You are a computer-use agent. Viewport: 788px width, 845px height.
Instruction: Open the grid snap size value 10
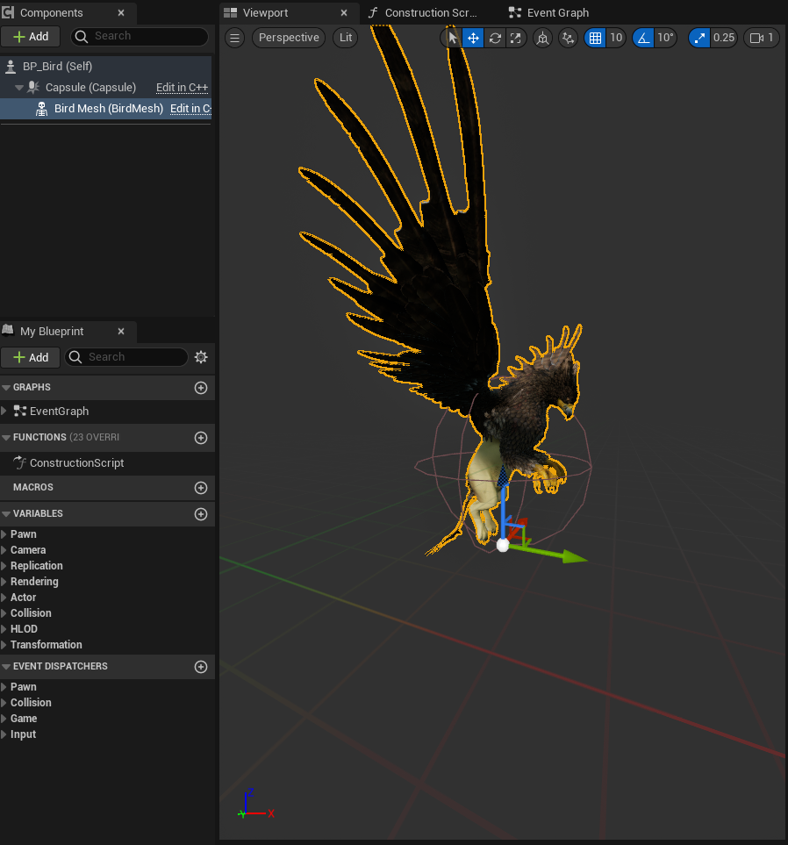616,38
